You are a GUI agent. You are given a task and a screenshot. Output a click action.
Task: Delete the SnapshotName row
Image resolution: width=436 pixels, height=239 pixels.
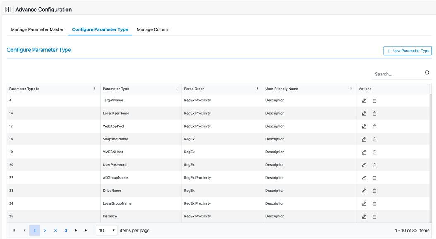(374, 139)
